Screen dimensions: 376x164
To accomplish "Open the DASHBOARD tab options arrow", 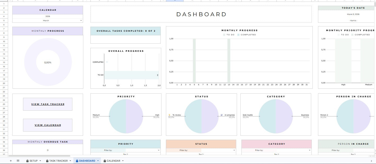I will (98, 161).
